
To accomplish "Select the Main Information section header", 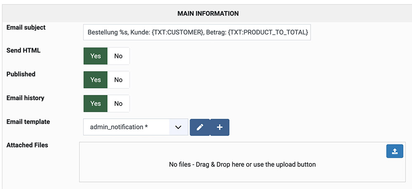I will [208, 14].
